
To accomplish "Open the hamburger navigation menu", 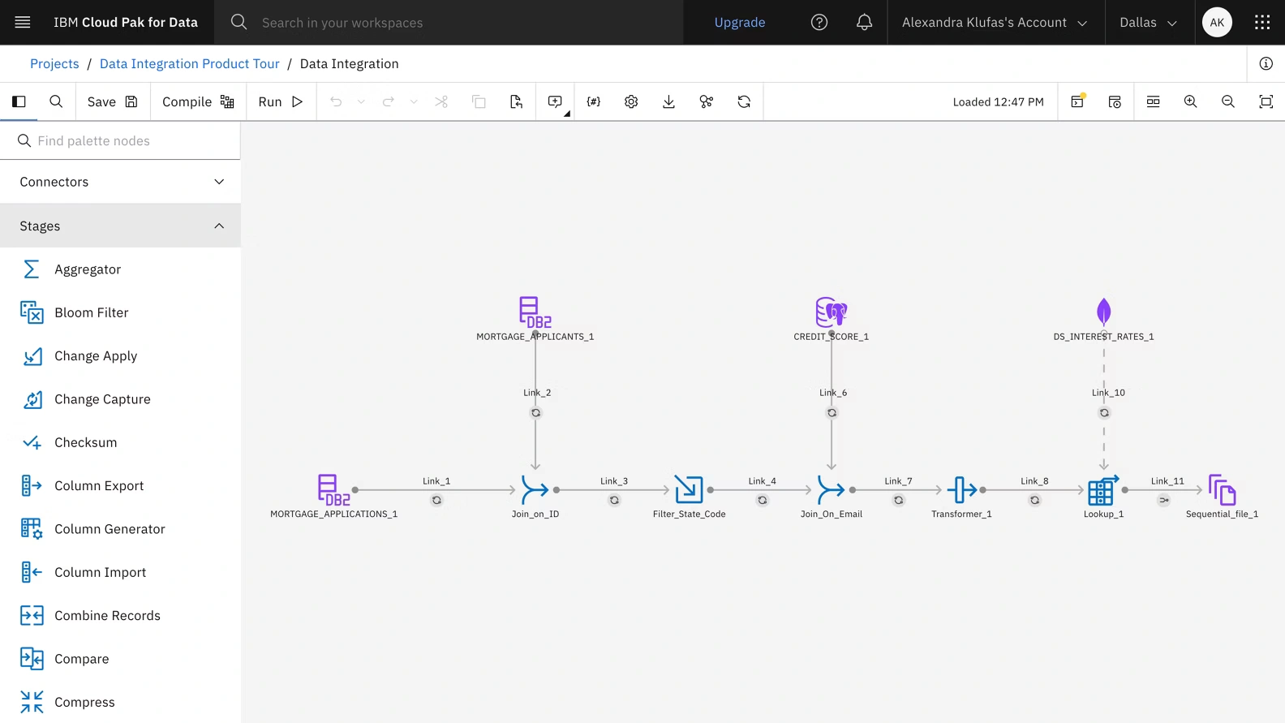I will [23, 23].
